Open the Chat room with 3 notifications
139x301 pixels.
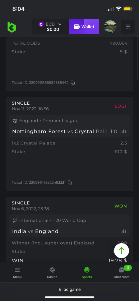coord(122,272)
